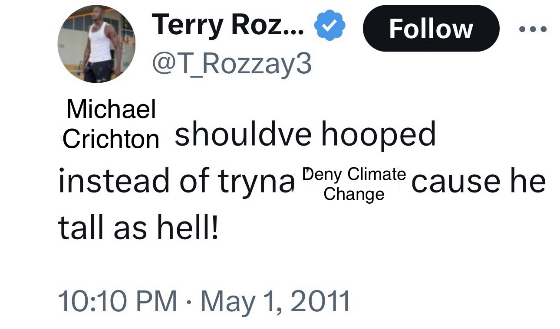Click the 10:10 PM timestamp
This screenshot has height=329, width=560.
click(117, 301)
